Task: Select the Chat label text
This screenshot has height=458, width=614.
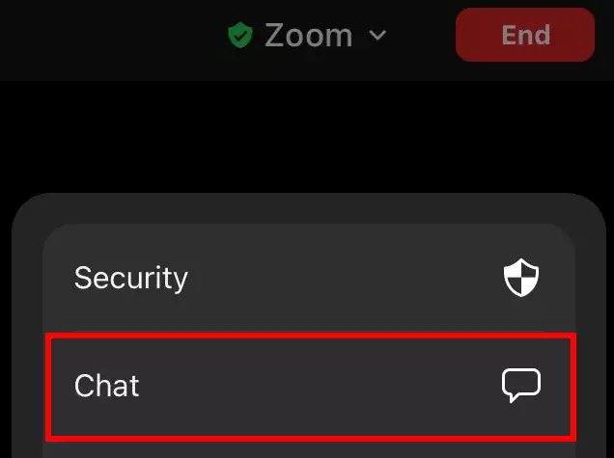Action: (x=107, y=386)
